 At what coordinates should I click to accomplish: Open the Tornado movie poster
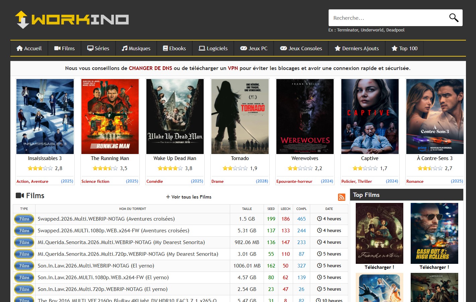pos(240,117)
